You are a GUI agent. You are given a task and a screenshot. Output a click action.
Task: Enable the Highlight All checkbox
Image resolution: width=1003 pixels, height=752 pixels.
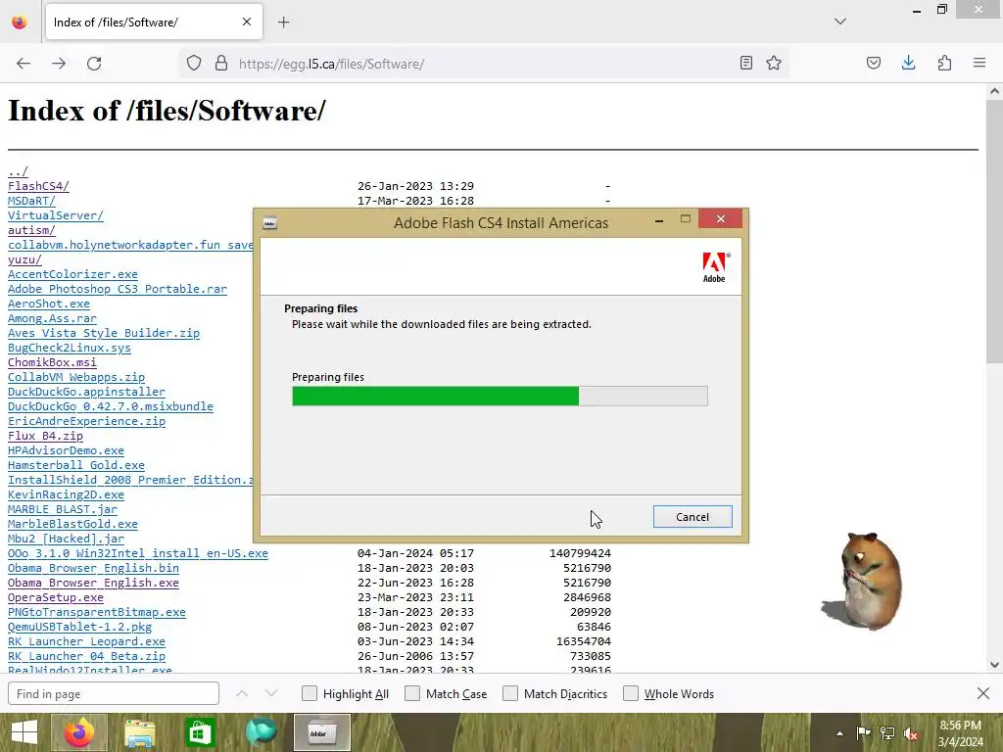click(x=309, y=694)
